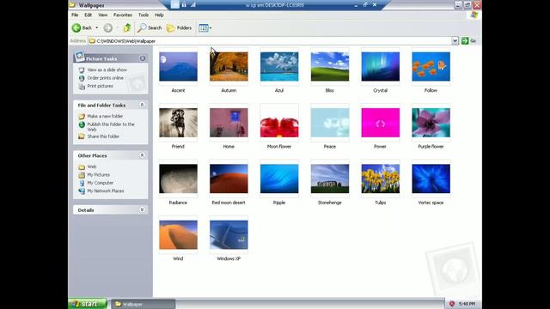Screen dimensions: 550x309
Task: Click the remote session signal icon
Action: (x=193, y=4)
